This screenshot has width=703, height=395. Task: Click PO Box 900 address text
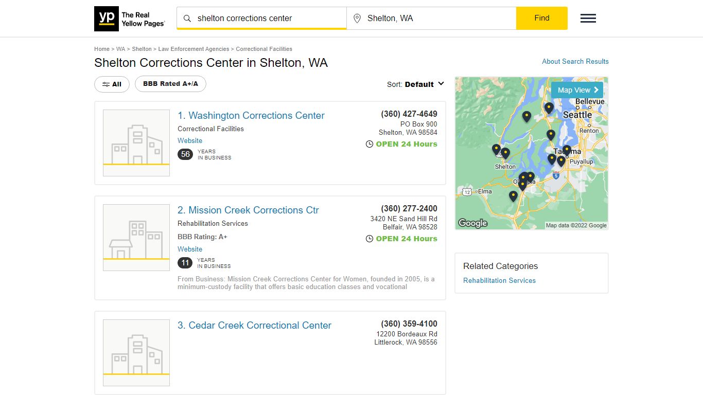pyautogui.click(x=419, y=124)
